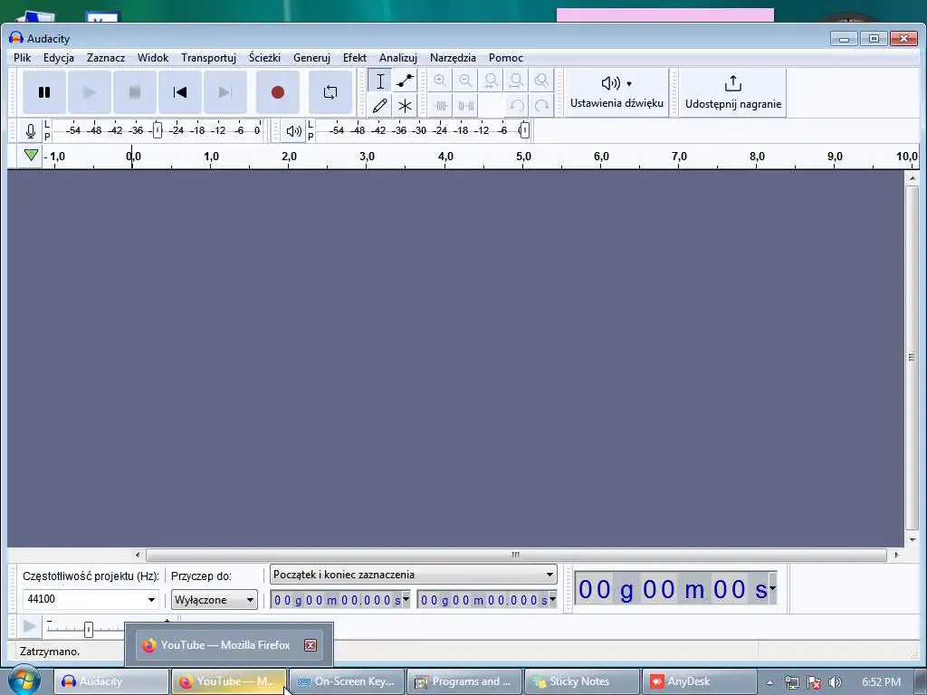Switch to AnyDesk taskbar button
The image size is (927, 695).
click(700, 681)
